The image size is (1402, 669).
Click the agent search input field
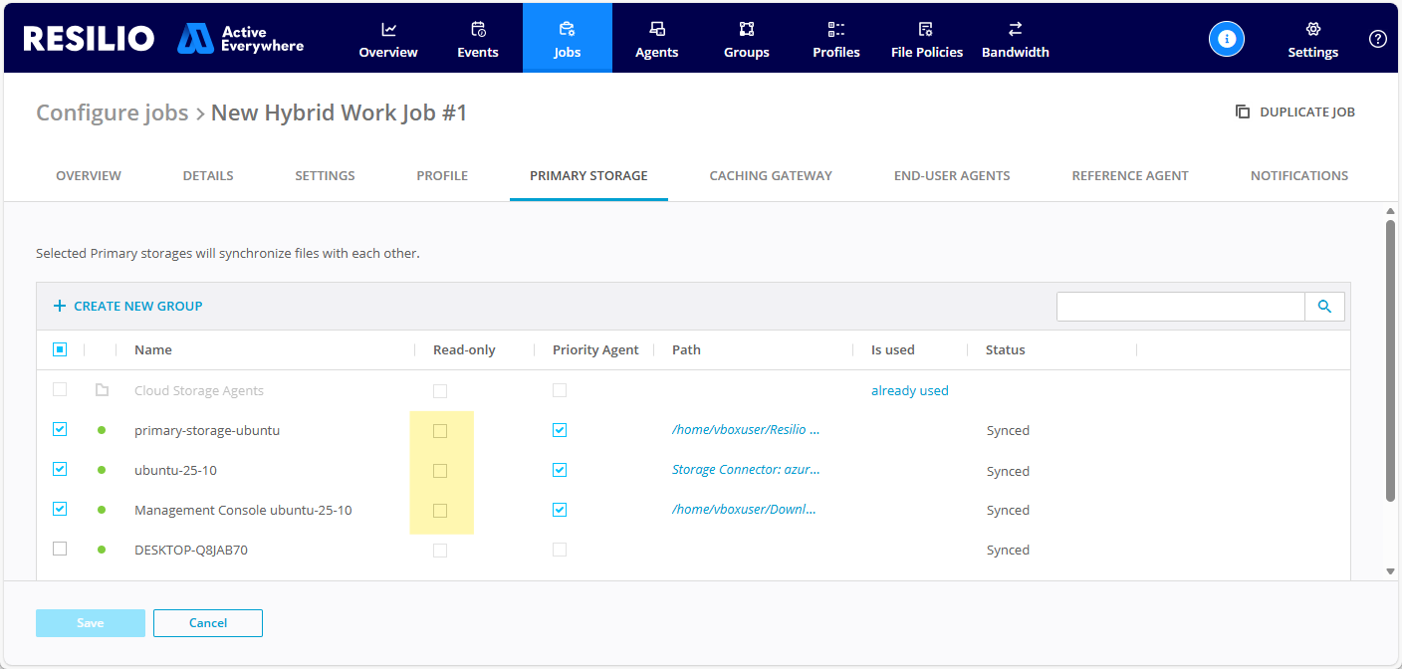point(1180,307)
